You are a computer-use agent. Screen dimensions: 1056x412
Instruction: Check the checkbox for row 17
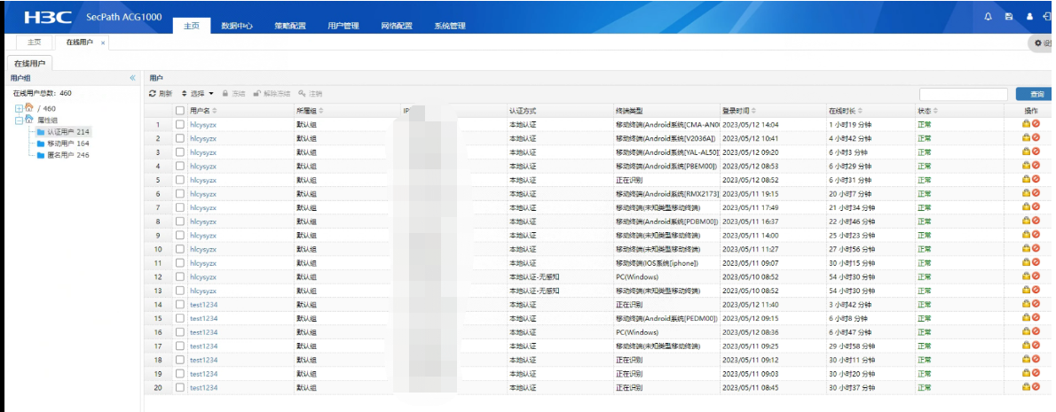180,346
